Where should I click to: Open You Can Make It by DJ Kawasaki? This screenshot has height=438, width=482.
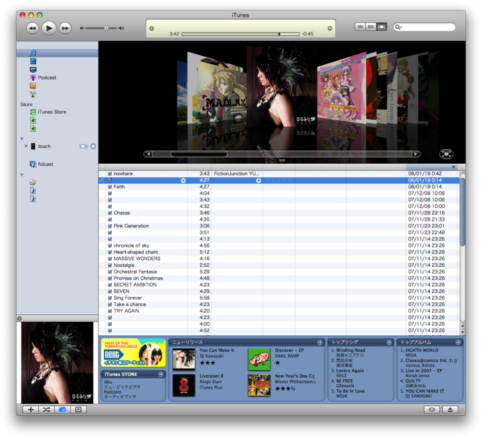click(x=217, y=350)
